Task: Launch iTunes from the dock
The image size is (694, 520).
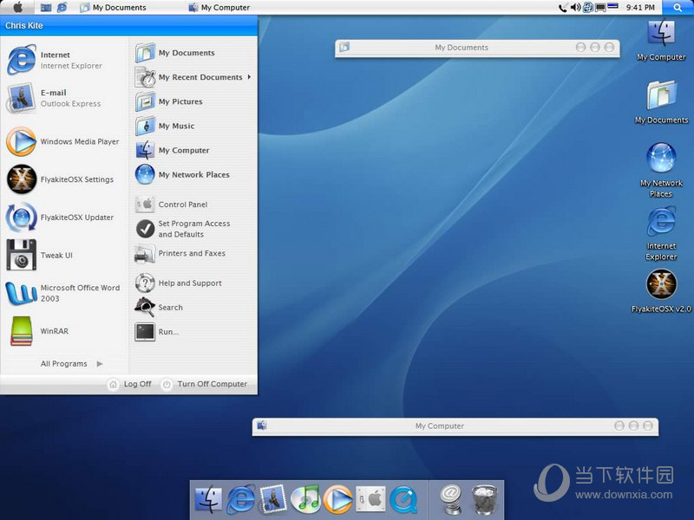Action: [x=305, y=498]
